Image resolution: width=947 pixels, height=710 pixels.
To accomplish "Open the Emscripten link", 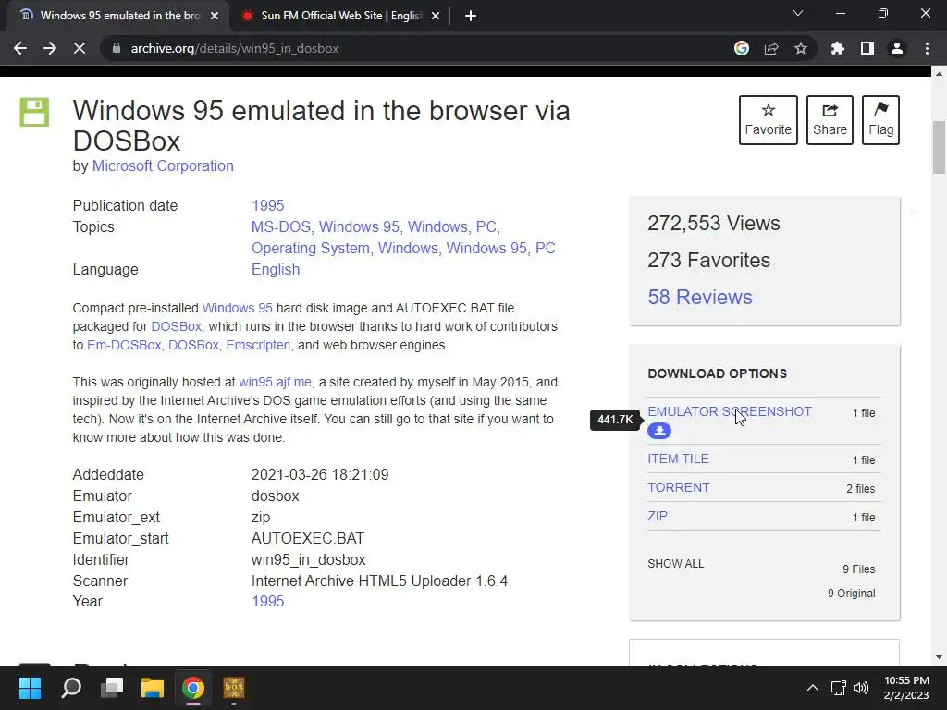I will point(258,346).
